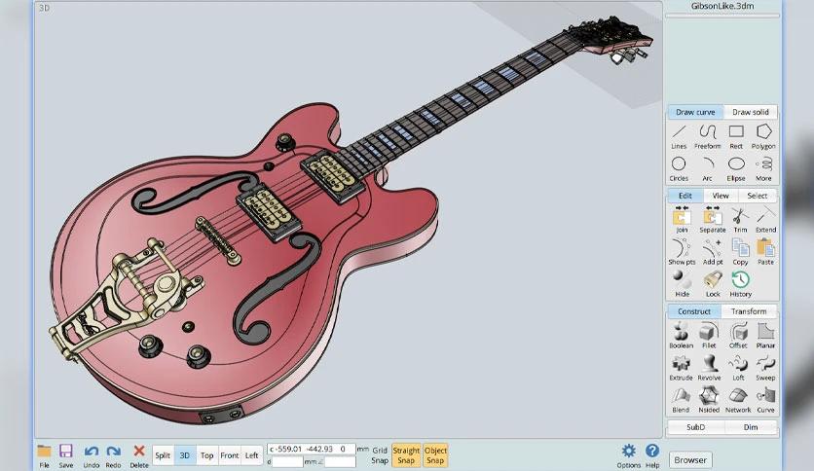
Task: Expand the More curve tools
Action: (x=763, y=169)
